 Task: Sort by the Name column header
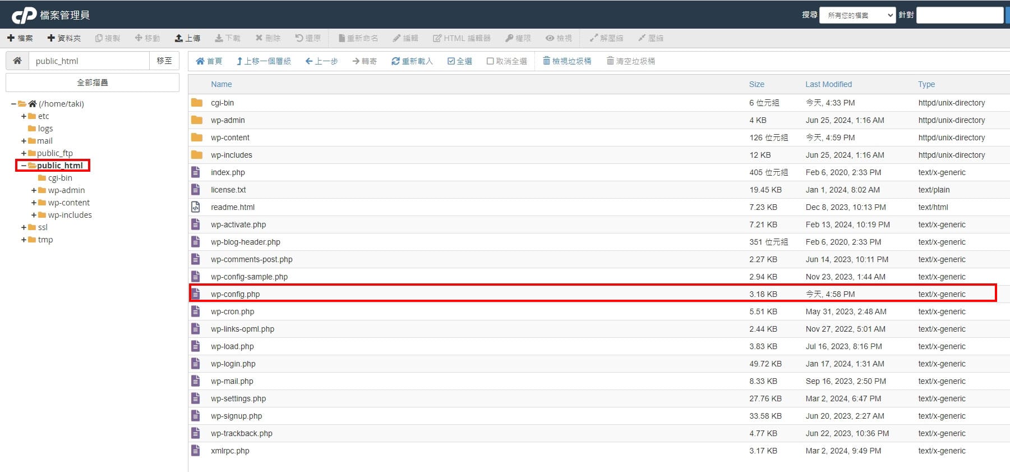tap(221, 84)
